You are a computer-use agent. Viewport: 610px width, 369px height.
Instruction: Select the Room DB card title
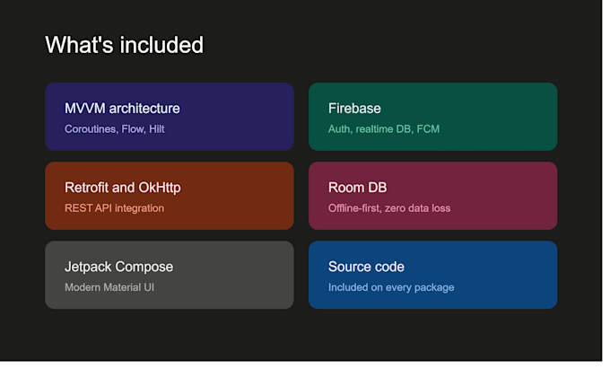pyautogui.click(x=358, y=188)
